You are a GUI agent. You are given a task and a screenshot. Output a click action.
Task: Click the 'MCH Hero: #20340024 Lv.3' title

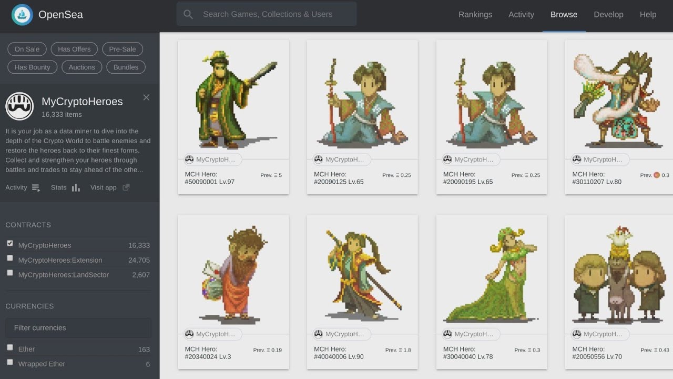[x=208, y=353]
